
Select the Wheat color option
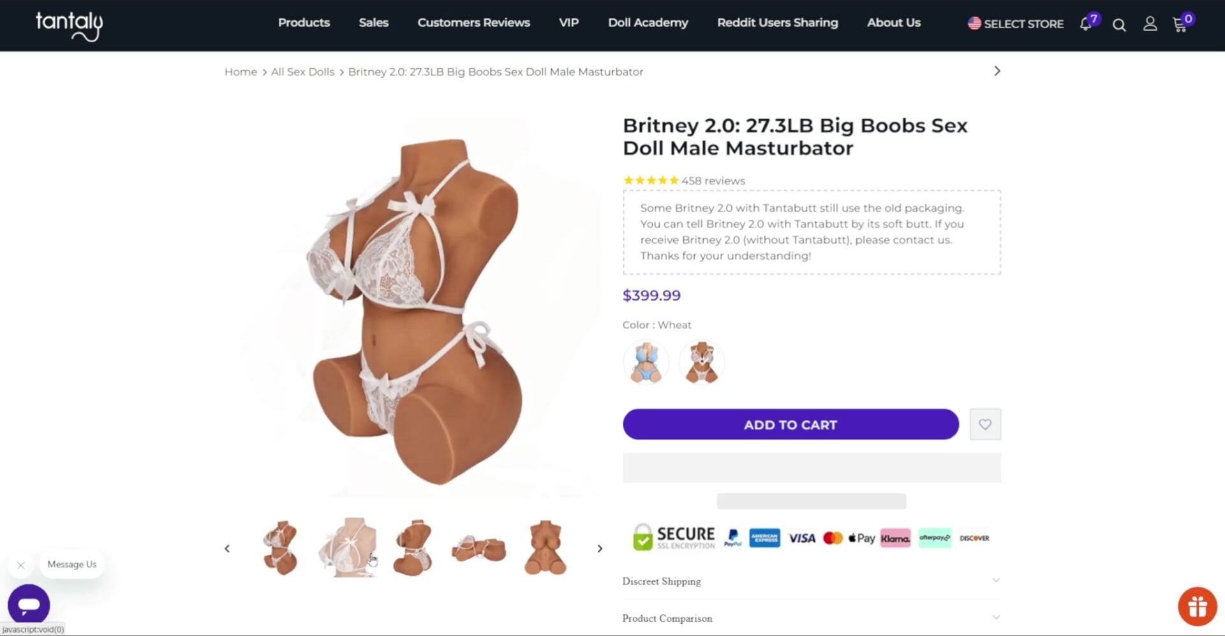click(x=702, y=362)
